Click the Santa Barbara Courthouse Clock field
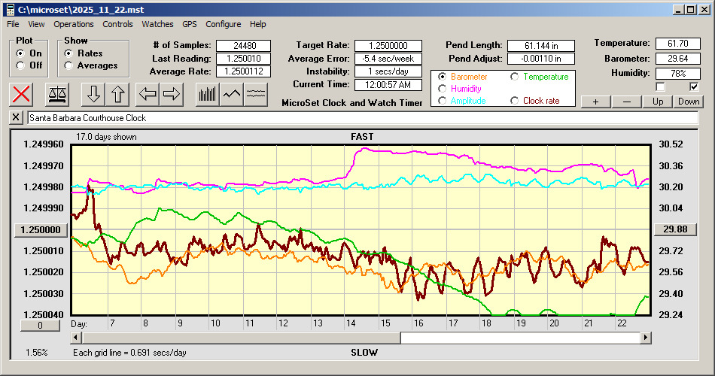Viewport: 715px width, 376px height. 361,118
